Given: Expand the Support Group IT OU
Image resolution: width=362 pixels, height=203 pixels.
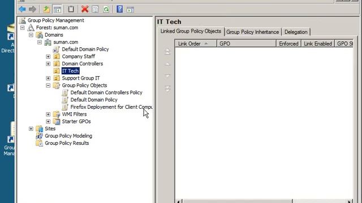Looking at the screenshot, I should [x=48, y=78].
